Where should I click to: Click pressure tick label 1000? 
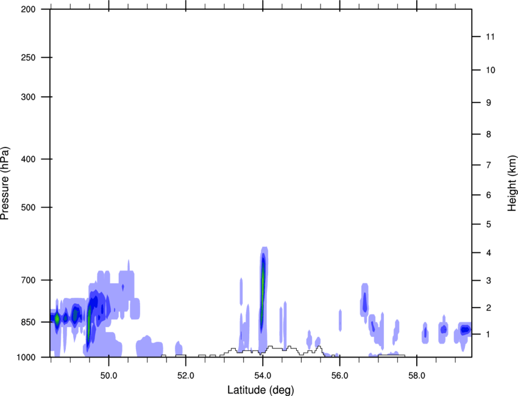pyautogui.click(x=26, y=358)
